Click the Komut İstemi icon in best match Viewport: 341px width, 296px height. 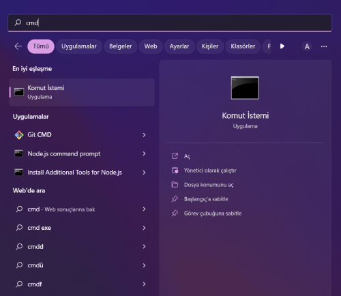tap(19, 92)
